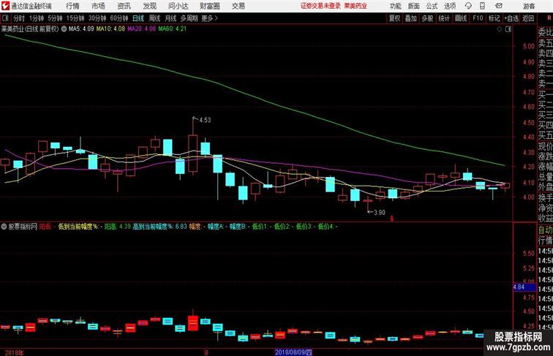Select the 多周期 multi-period view
The height and width of the screenshot is (356, 553).
click(x=189, y=18)
